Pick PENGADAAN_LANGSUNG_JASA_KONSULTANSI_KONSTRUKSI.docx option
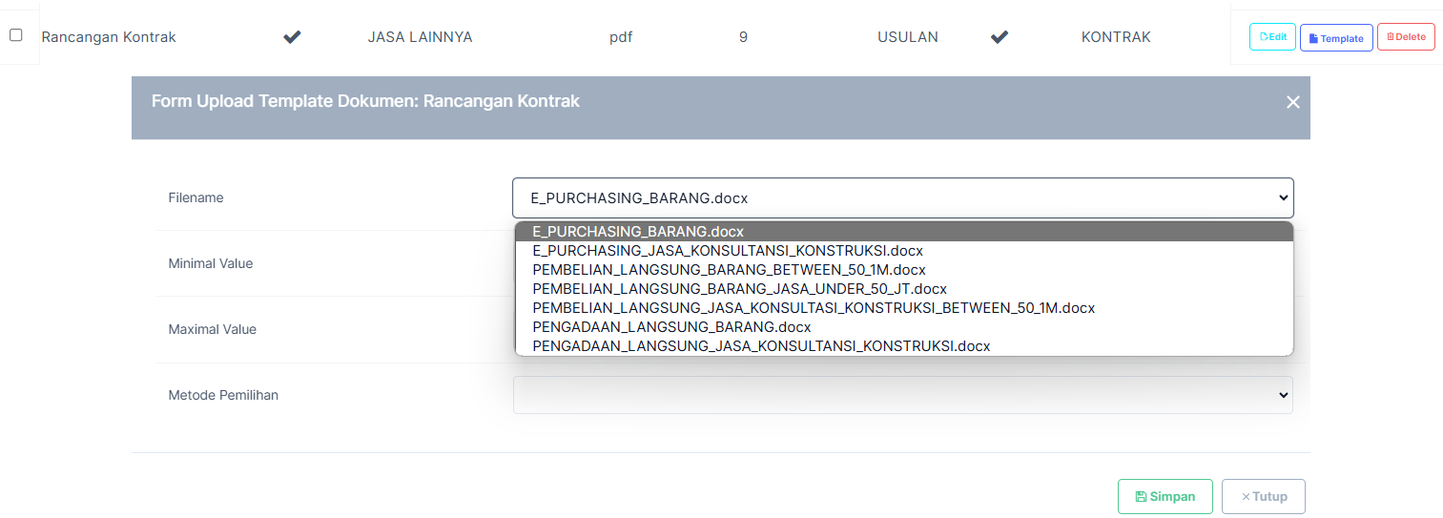 [x=761, y=346]
